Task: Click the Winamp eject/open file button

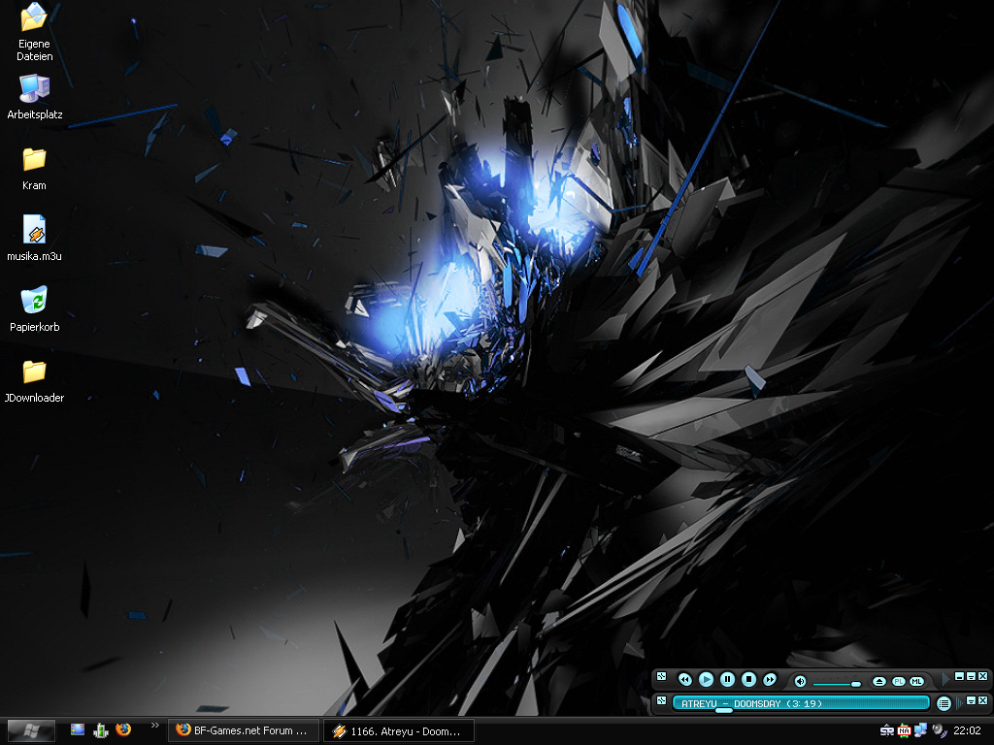Action: pyautogui.click(x=878, y=681)
